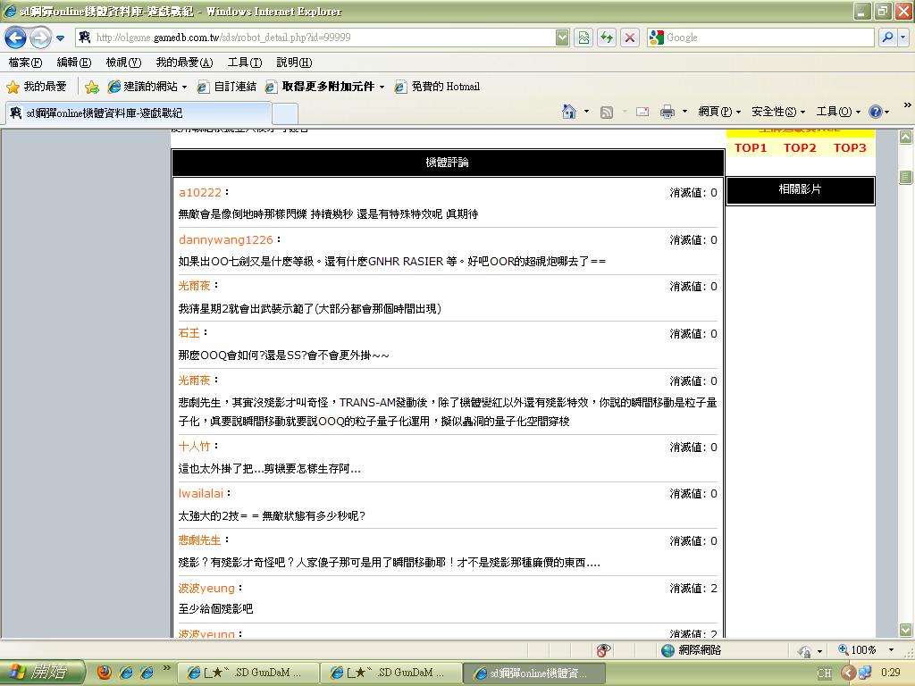
Task: Open user 十人竹 profile link
Action: (x=194, y=447)
